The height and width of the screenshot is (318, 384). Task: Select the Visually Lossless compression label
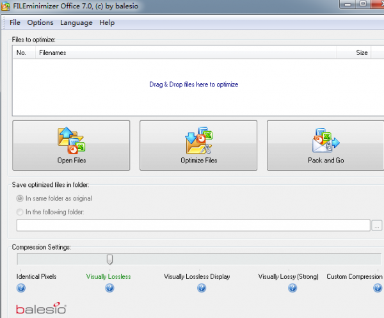pos(109,276)
